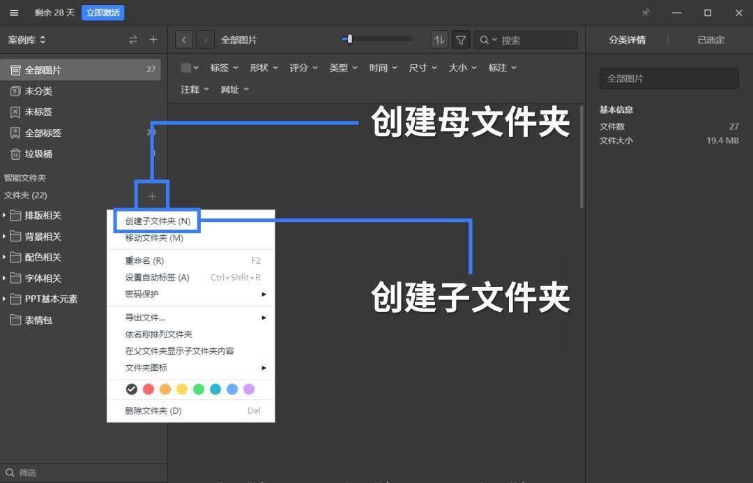Open the color filter dropdown

tap(190, 68)
